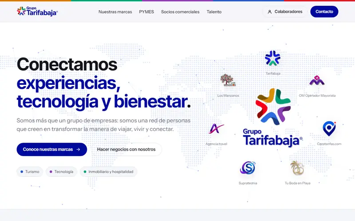The height and width of the screenshot is (221, 355).
Task: Click the Contacto button
Action: pyautogui.click(x=324, y=11)
